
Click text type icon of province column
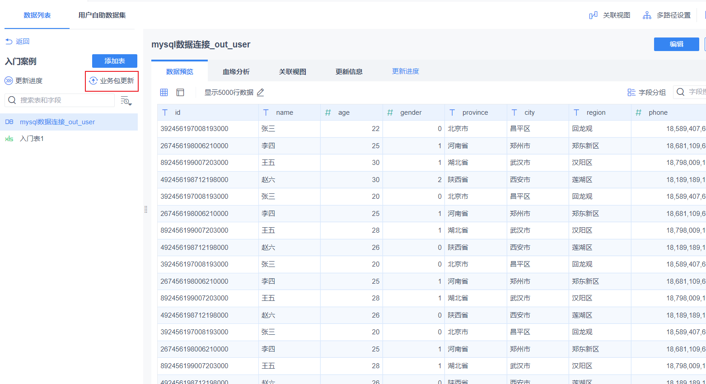point(452,112)
